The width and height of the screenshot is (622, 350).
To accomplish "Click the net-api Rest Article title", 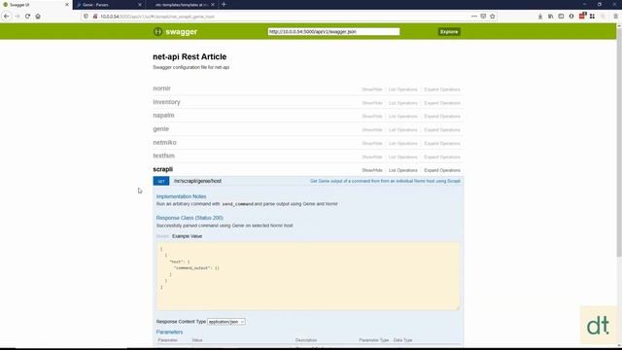I will click(190, 56).
